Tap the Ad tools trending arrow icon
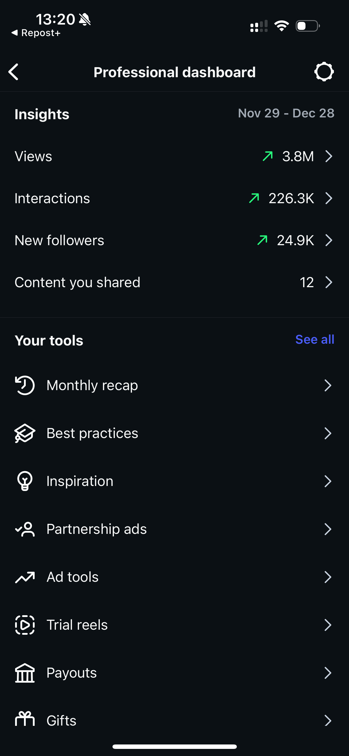Viewport: 349px width, 756px height. (x=25, y=577)
